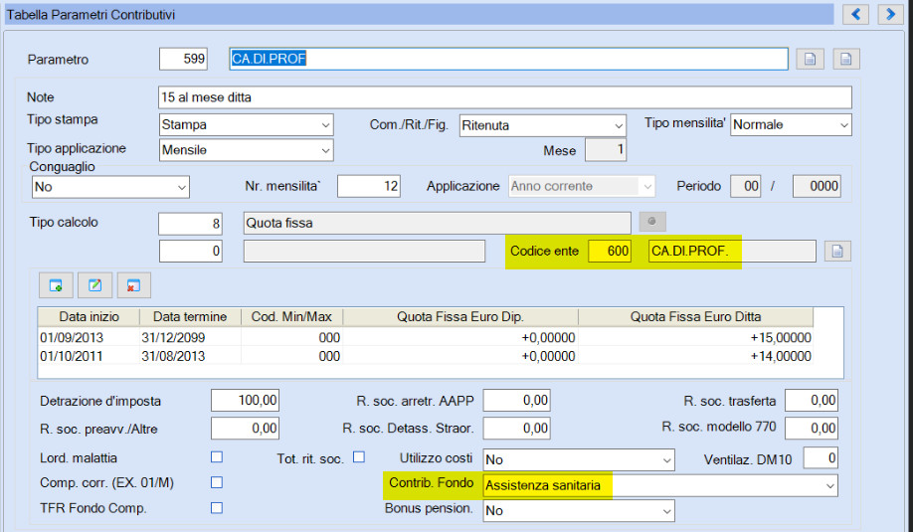Click date 31/12/2099 in table
This screenshot has height=532, width=913.
pos(173,337)
